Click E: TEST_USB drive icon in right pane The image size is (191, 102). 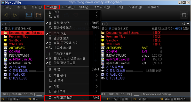pyautogui.click(x=103, y=78)
